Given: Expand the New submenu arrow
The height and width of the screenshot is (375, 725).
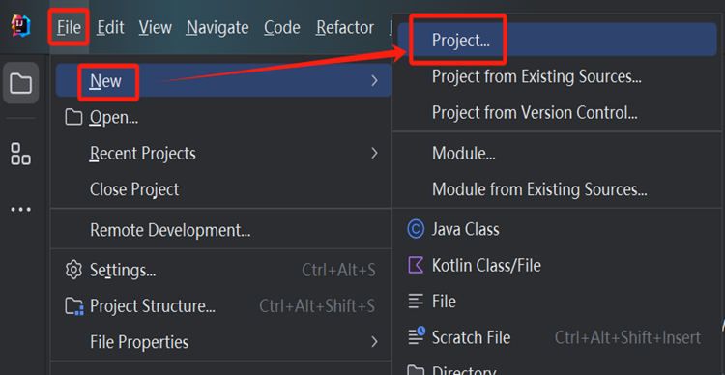Looking at the screenshot, I should coord(374,81).
